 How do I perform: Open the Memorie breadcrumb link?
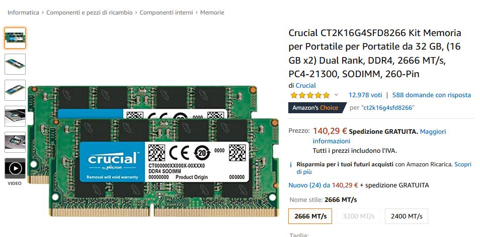pos(212,13)
